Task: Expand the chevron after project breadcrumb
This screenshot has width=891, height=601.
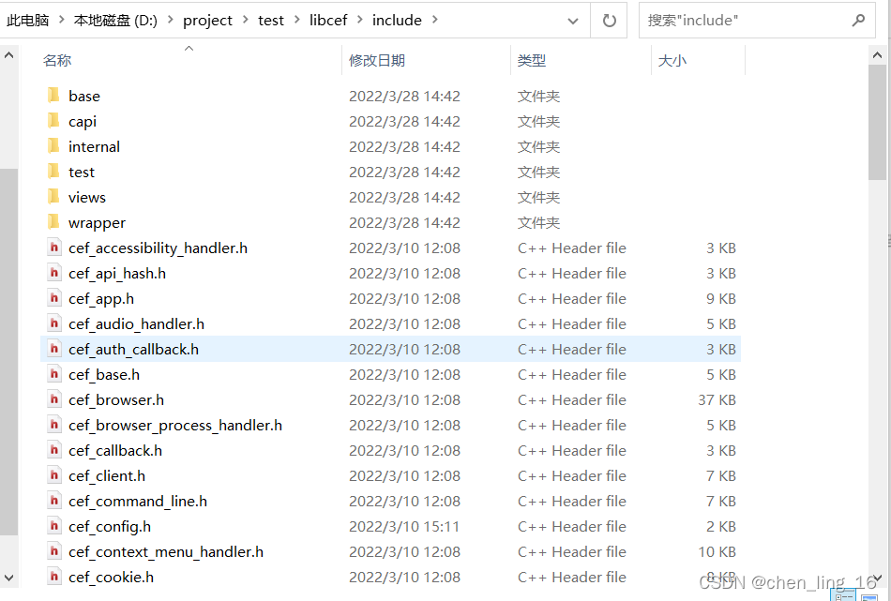Action: point(246,21)
